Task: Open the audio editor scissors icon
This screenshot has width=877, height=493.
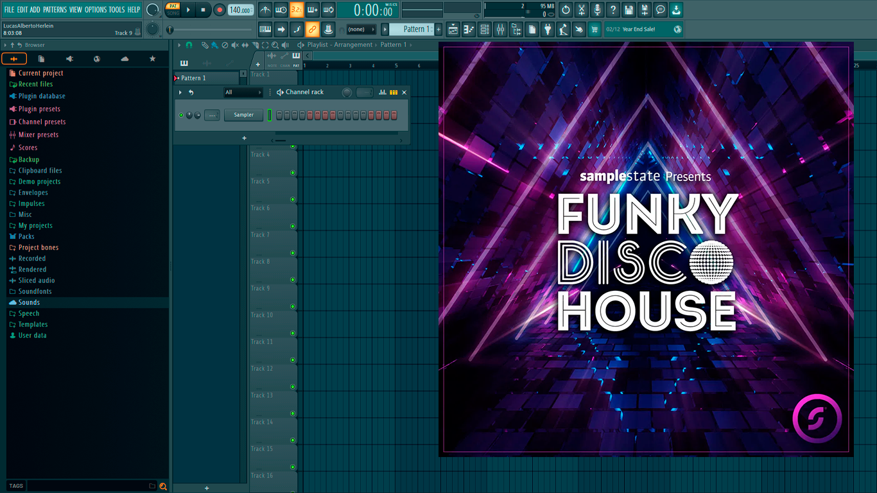Action: click(582, 10)
